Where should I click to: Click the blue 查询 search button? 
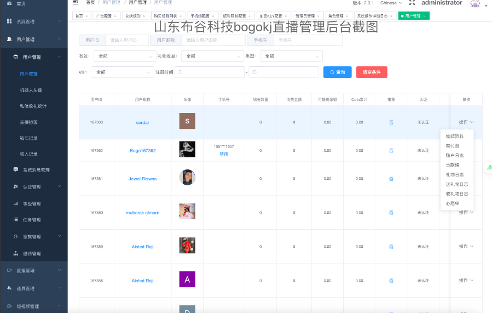(x=337, y=72)
